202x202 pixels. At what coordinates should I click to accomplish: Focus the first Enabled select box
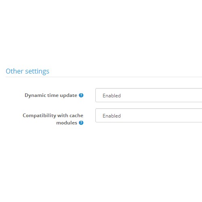click(x=149, y=95)
